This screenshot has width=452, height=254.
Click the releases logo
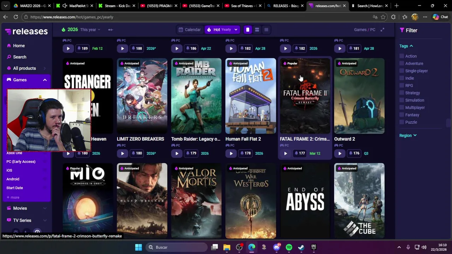coord(26,31)
